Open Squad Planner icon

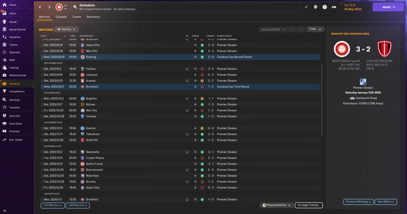tap(4, 30)
